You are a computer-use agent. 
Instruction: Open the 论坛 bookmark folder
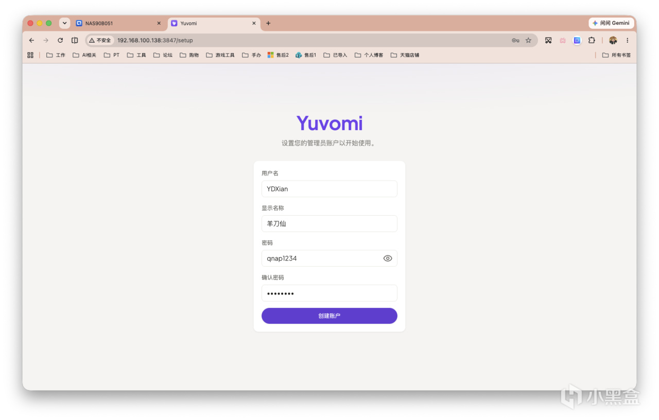163,55
